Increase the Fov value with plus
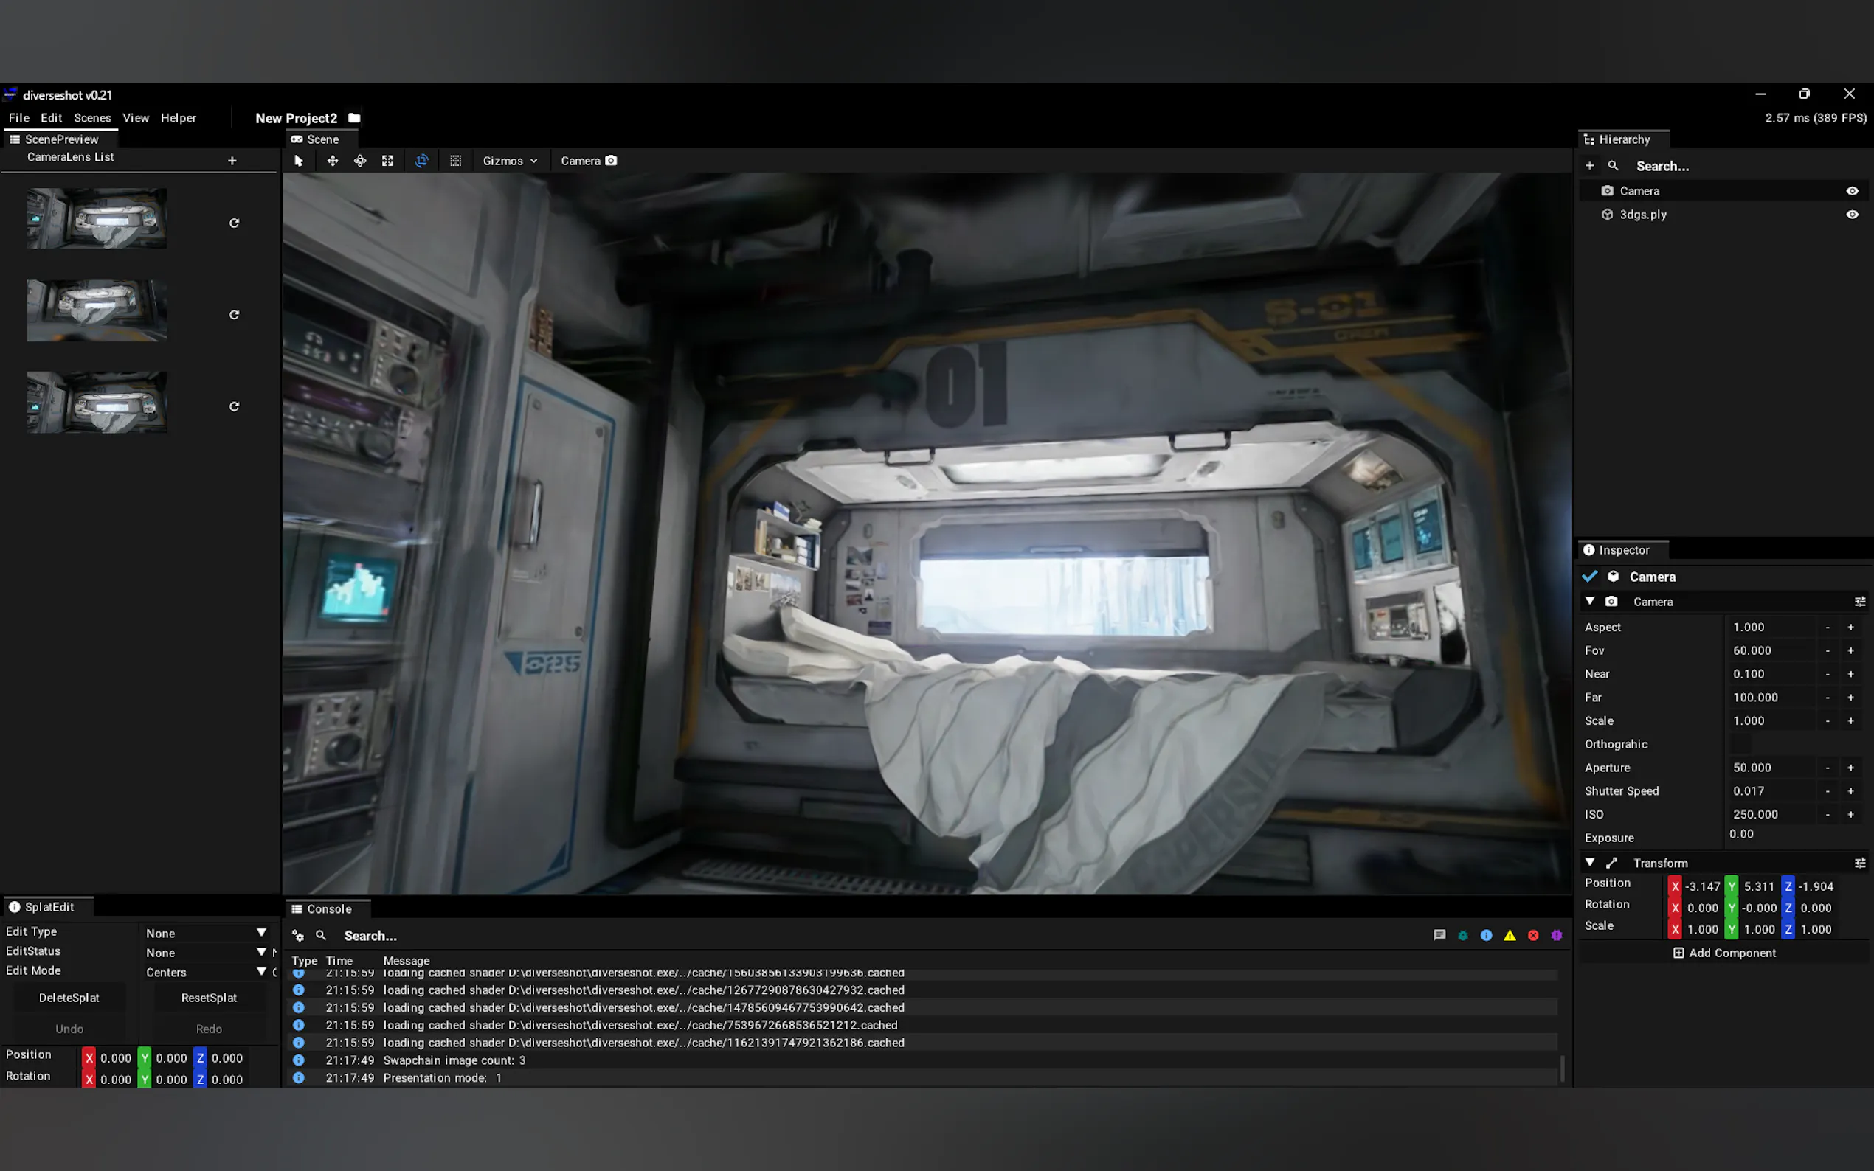1874x1171 pixels. 1850,650
